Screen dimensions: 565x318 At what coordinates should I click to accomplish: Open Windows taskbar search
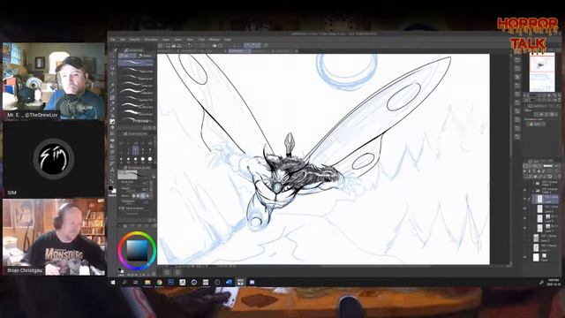pos(124,283)
